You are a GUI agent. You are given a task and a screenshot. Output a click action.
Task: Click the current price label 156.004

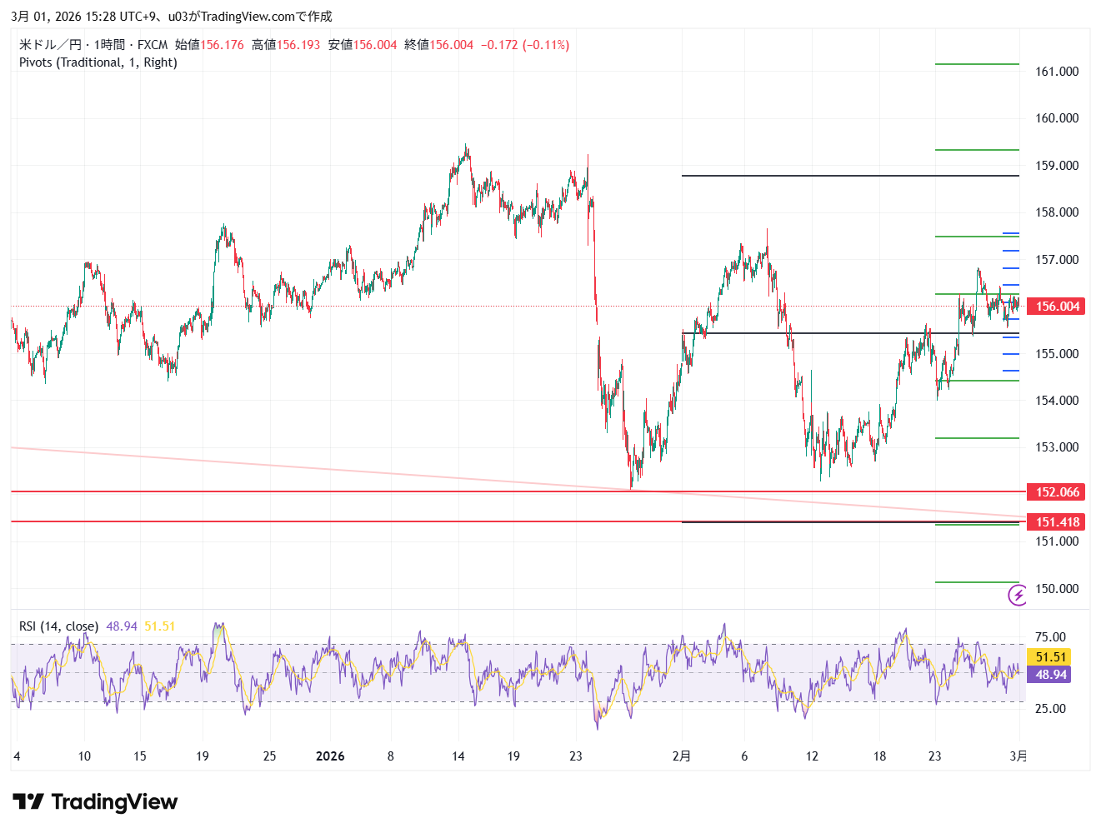(x=1057, y=307)
